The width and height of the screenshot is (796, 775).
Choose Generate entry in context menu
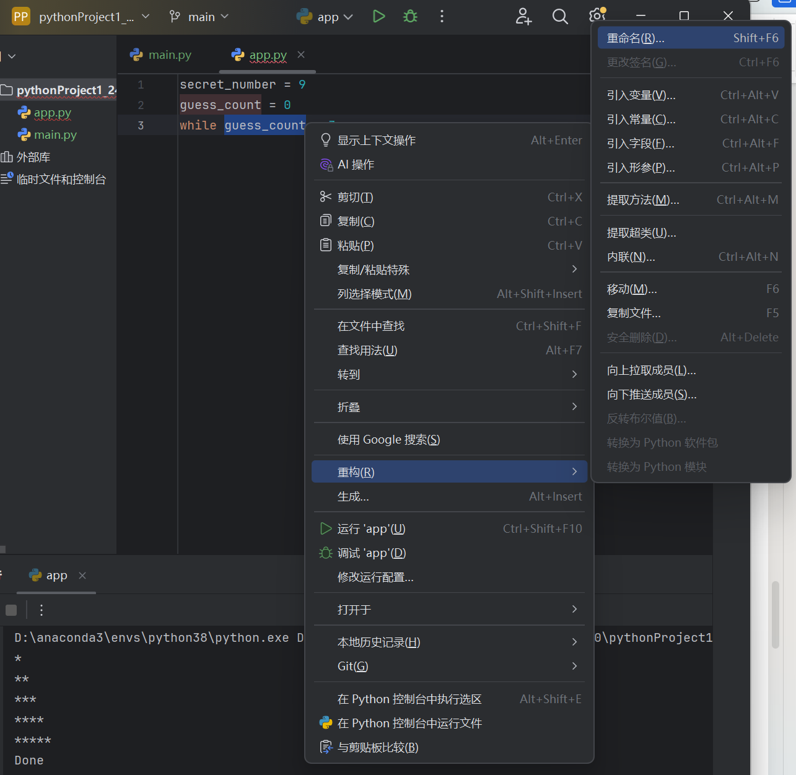[x=450, y=496]
